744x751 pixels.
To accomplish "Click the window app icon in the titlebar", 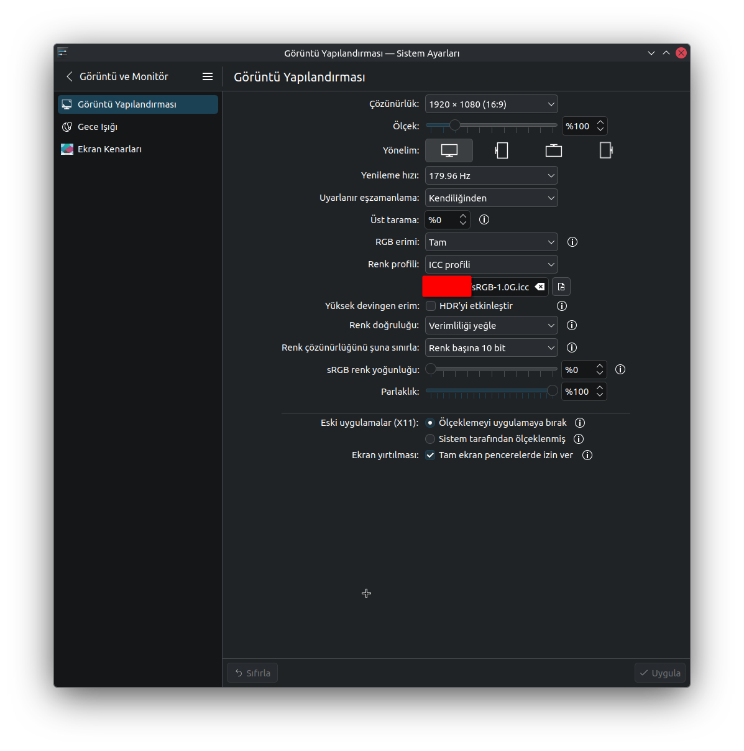I will 62,53.
